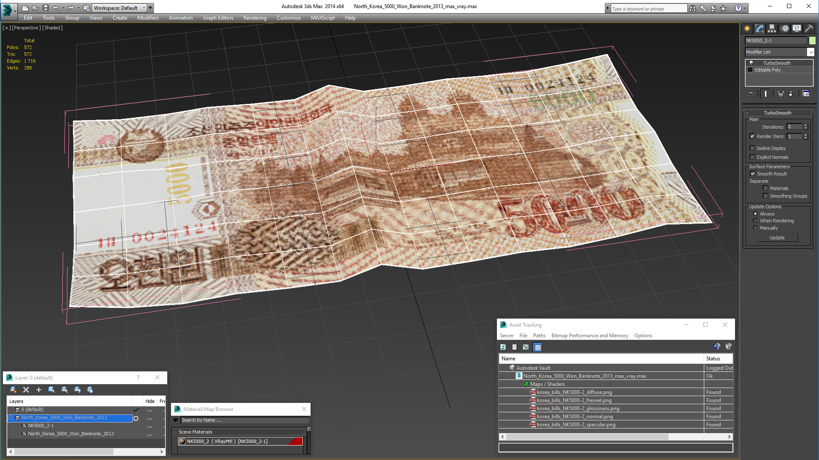Viewport: 819px width, 460px height.
Task: Click the New Scene icon in title bar
Action: [25, 8]
